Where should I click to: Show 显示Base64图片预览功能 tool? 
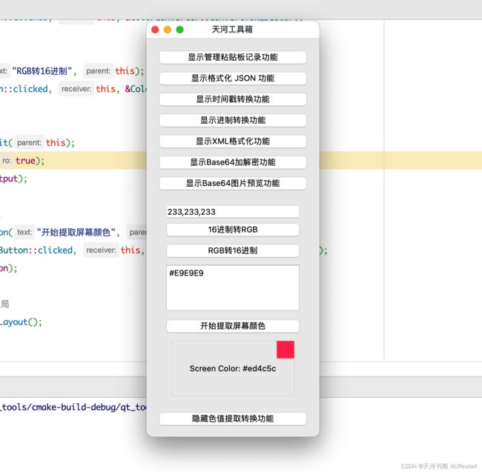coord(233,183)
